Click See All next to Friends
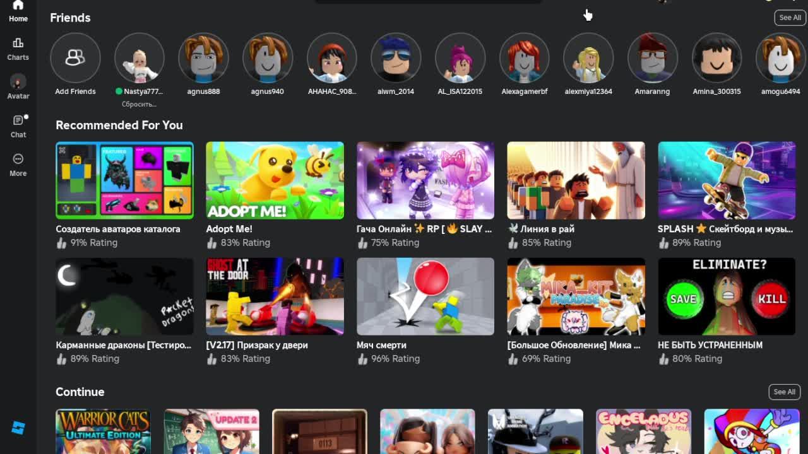Image resolution: width=808 pixels, height=454 pixels. (790, 18)
